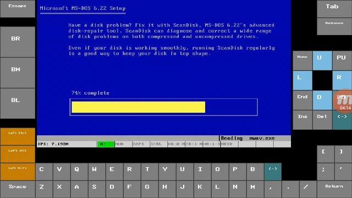This screenshot has width=352, height=198.
Task: Tap the Backspace key
Action: point(334,26)
